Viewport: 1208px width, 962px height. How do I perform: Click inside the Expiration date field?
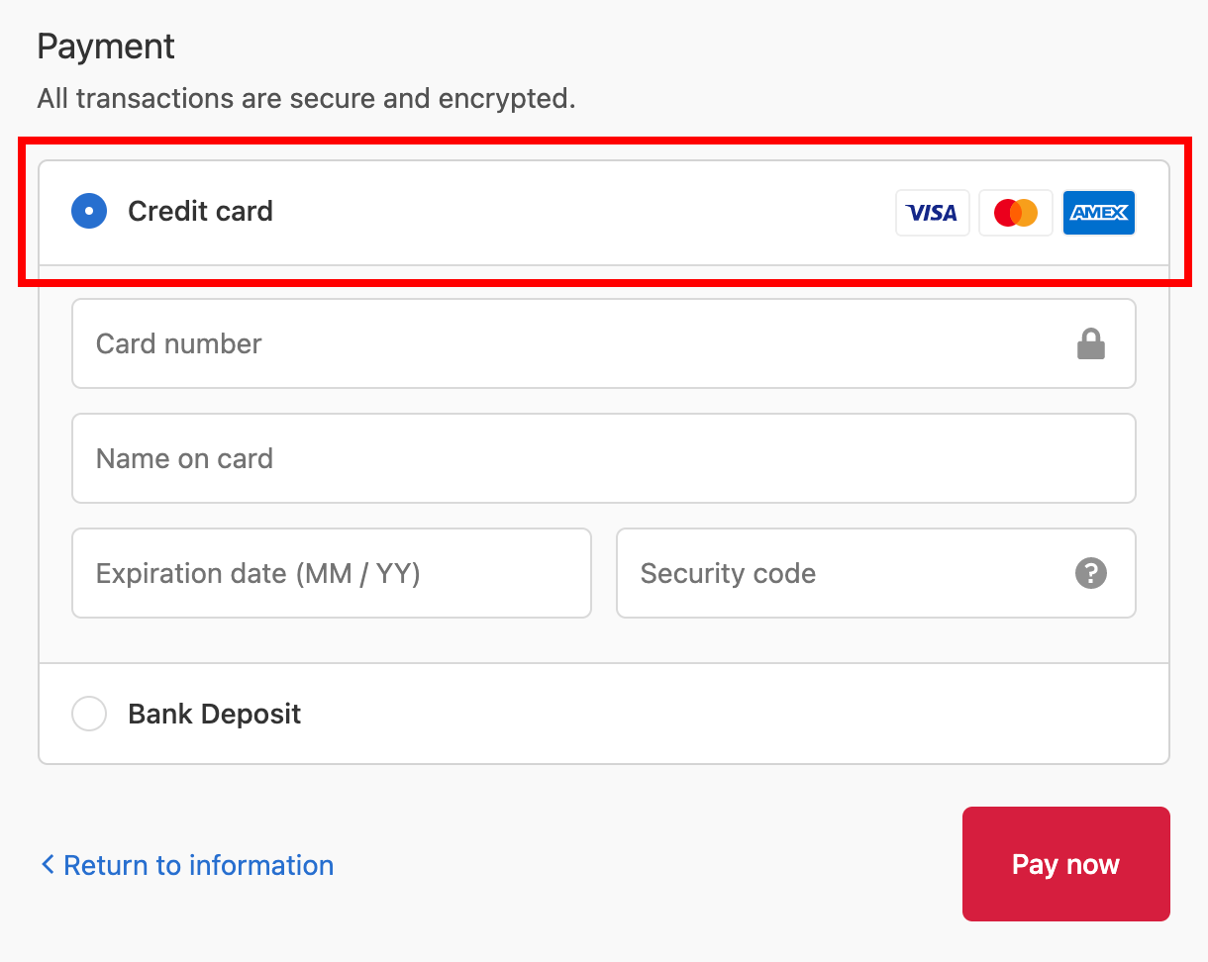point(331,573)
